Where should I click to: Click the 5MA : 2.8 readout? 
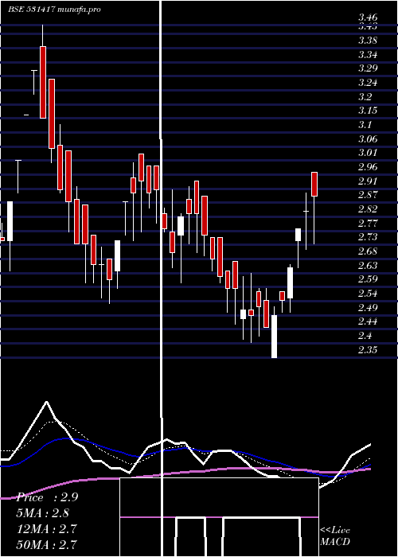pyautogui.click(x=43, y=513)
